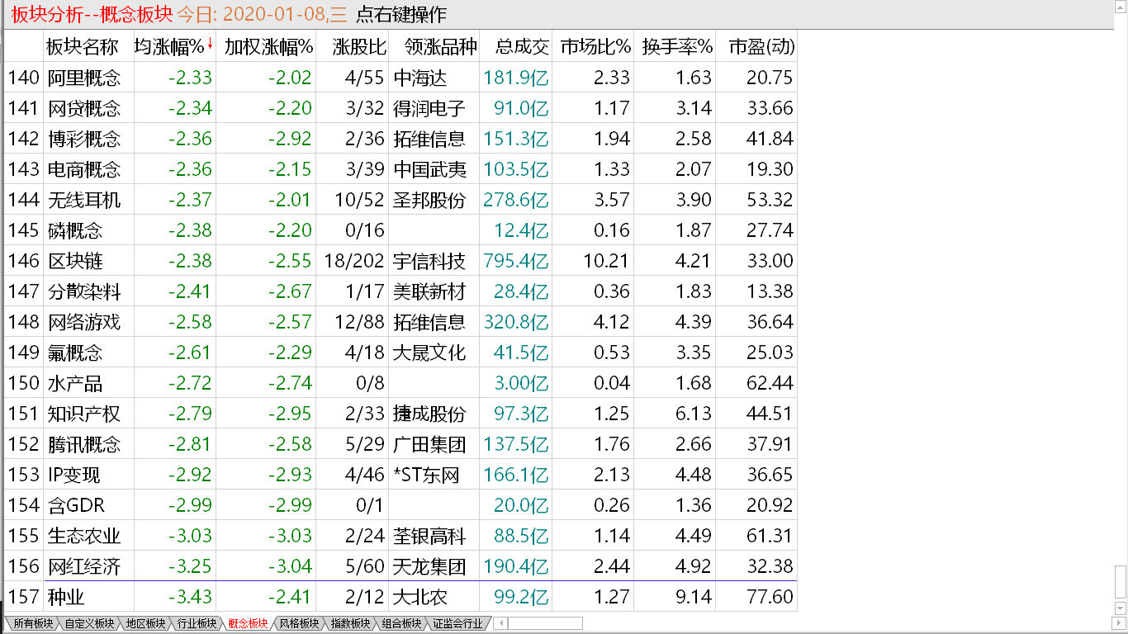
Task: Click the 278.6亿 turnover value
Action: [x=516, y=200]
